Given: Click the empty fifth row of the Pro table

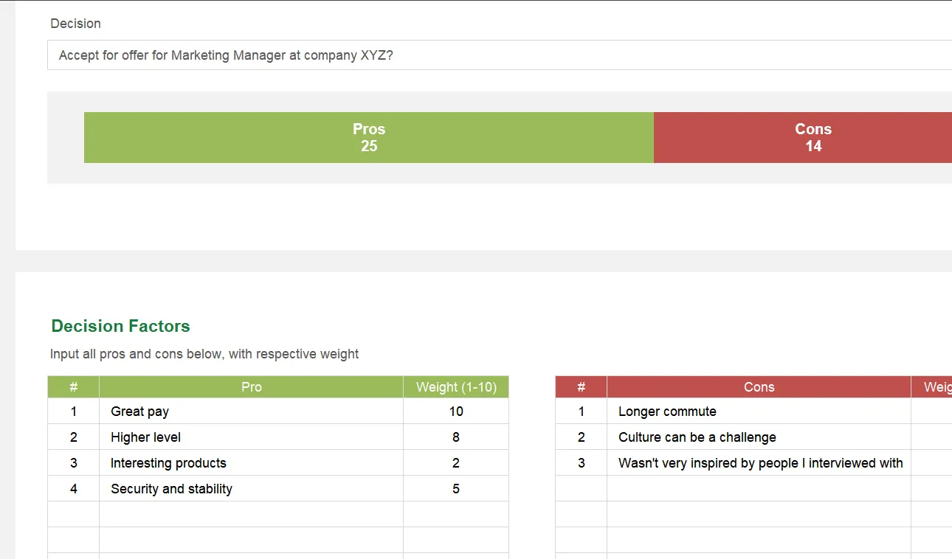Looking at the screenshot, I should (251, 514).
